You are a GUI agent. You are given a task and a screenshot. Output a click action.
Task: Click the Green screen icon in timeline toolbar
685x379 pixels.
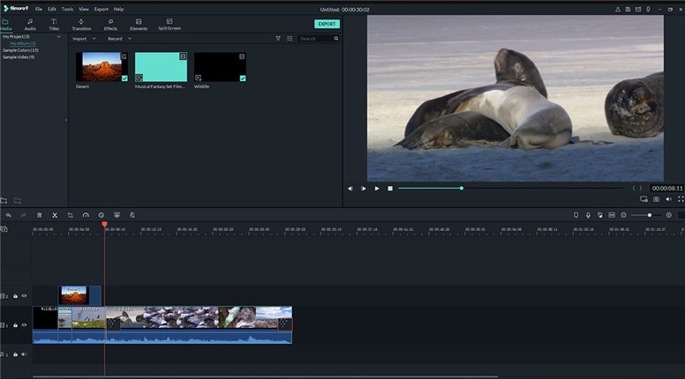pyautogui.click(x=117, y=215)
